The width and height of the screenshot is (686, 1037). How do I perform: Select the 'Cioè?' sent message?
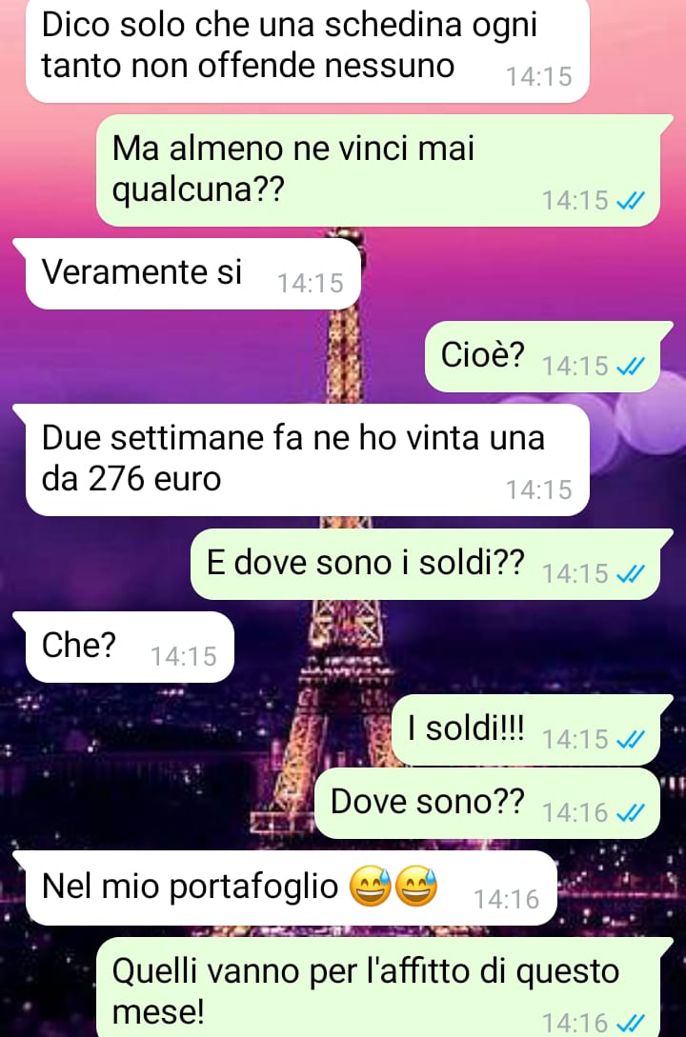tap(542, 356)
